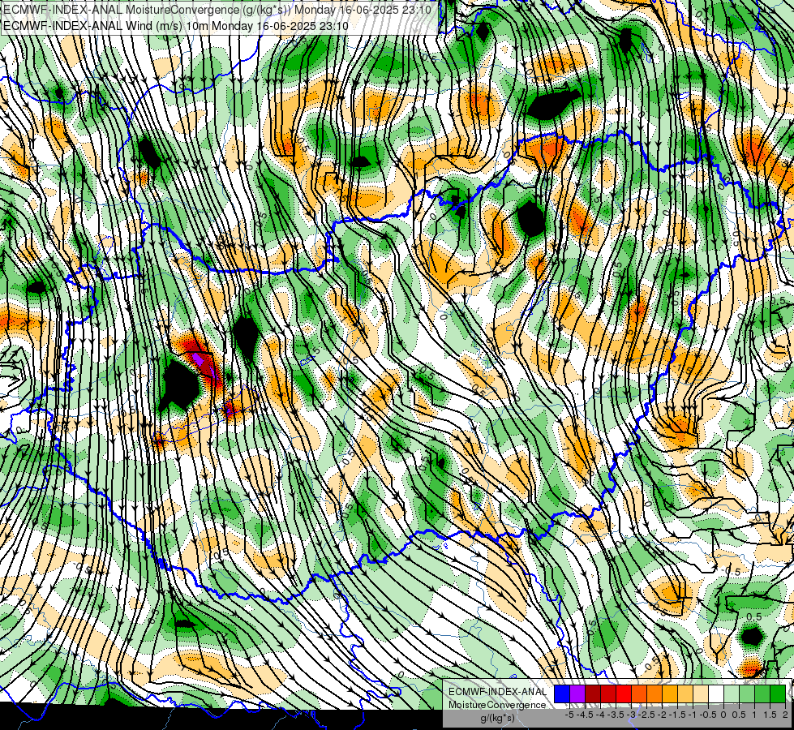
Task: Click the '1' tick label on the colorbar
Action: pos(754,715)
